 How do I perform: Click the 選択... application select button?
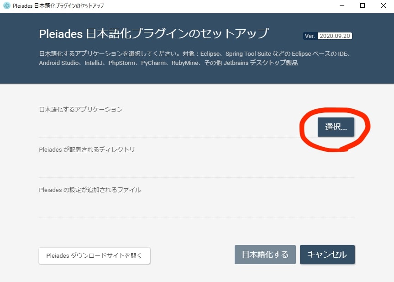click(x=336, y=127)
